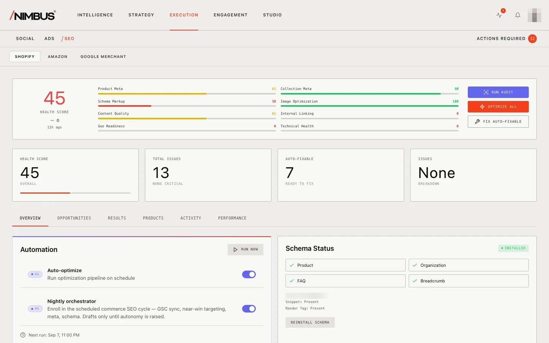Open the Results tab

tap(117, 218)
